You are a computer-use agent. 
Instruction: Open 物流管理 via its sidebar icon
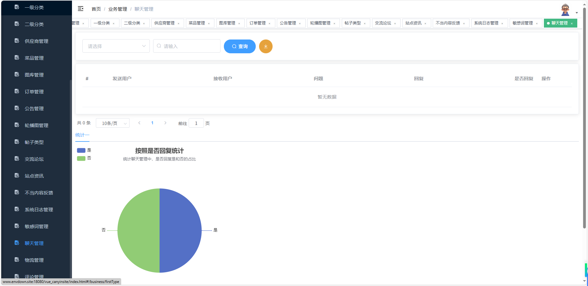click(17, 259)
